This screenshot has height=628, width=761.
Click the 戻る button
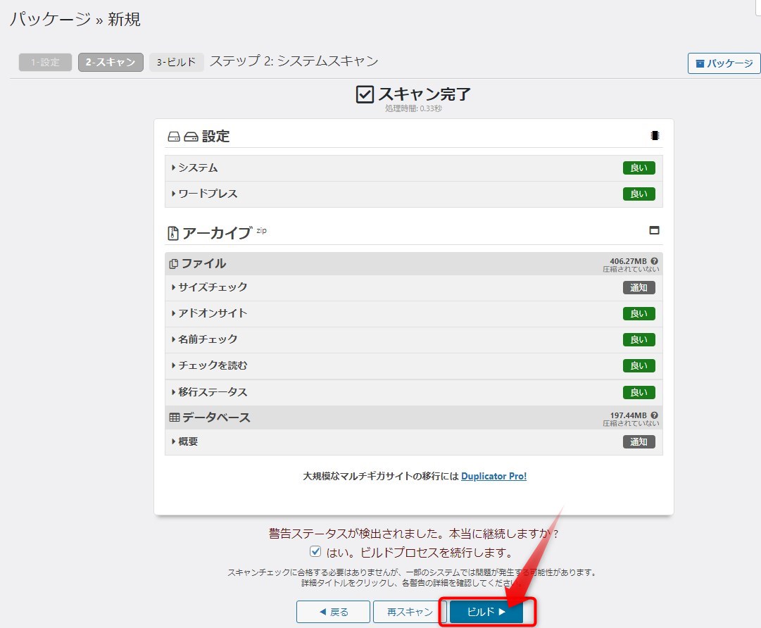coord(334,612)
